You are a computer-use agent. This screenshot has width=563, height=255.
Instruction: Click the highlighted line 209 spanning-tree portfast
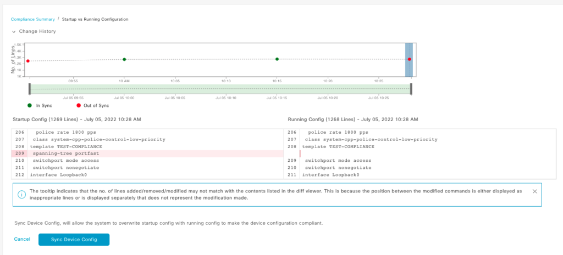point(60,154)
